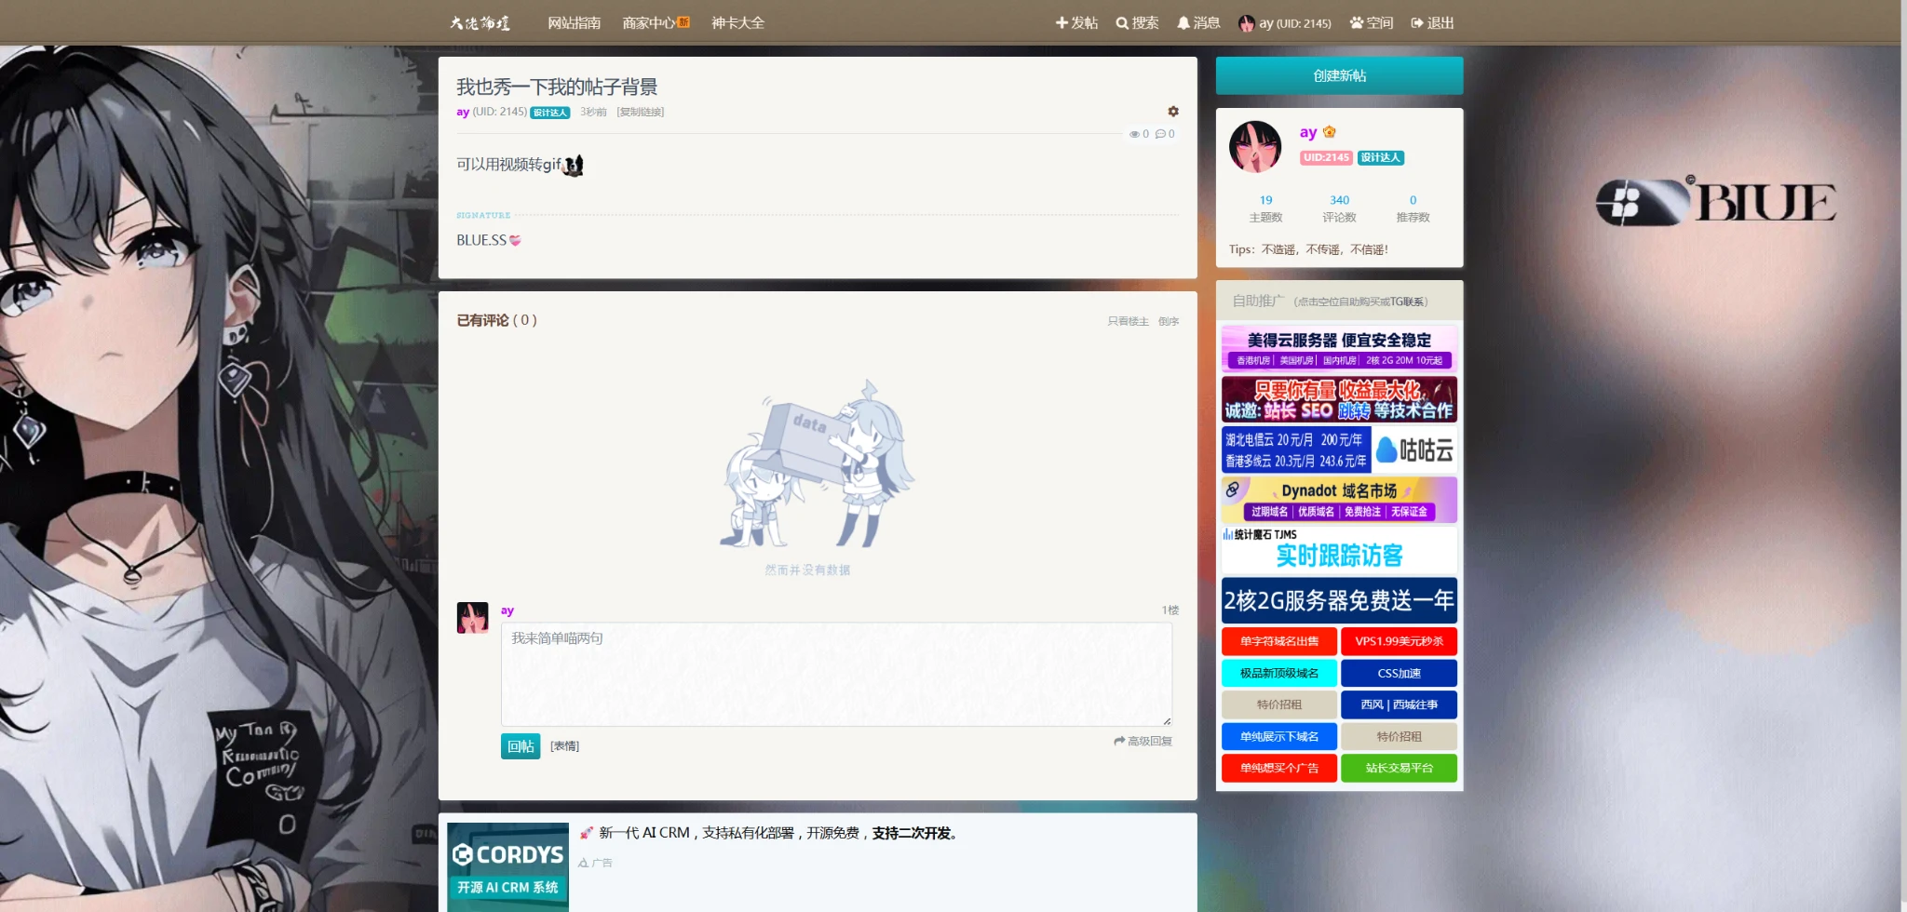Click ay user avatar in sidebar card

pos(1255,146)
